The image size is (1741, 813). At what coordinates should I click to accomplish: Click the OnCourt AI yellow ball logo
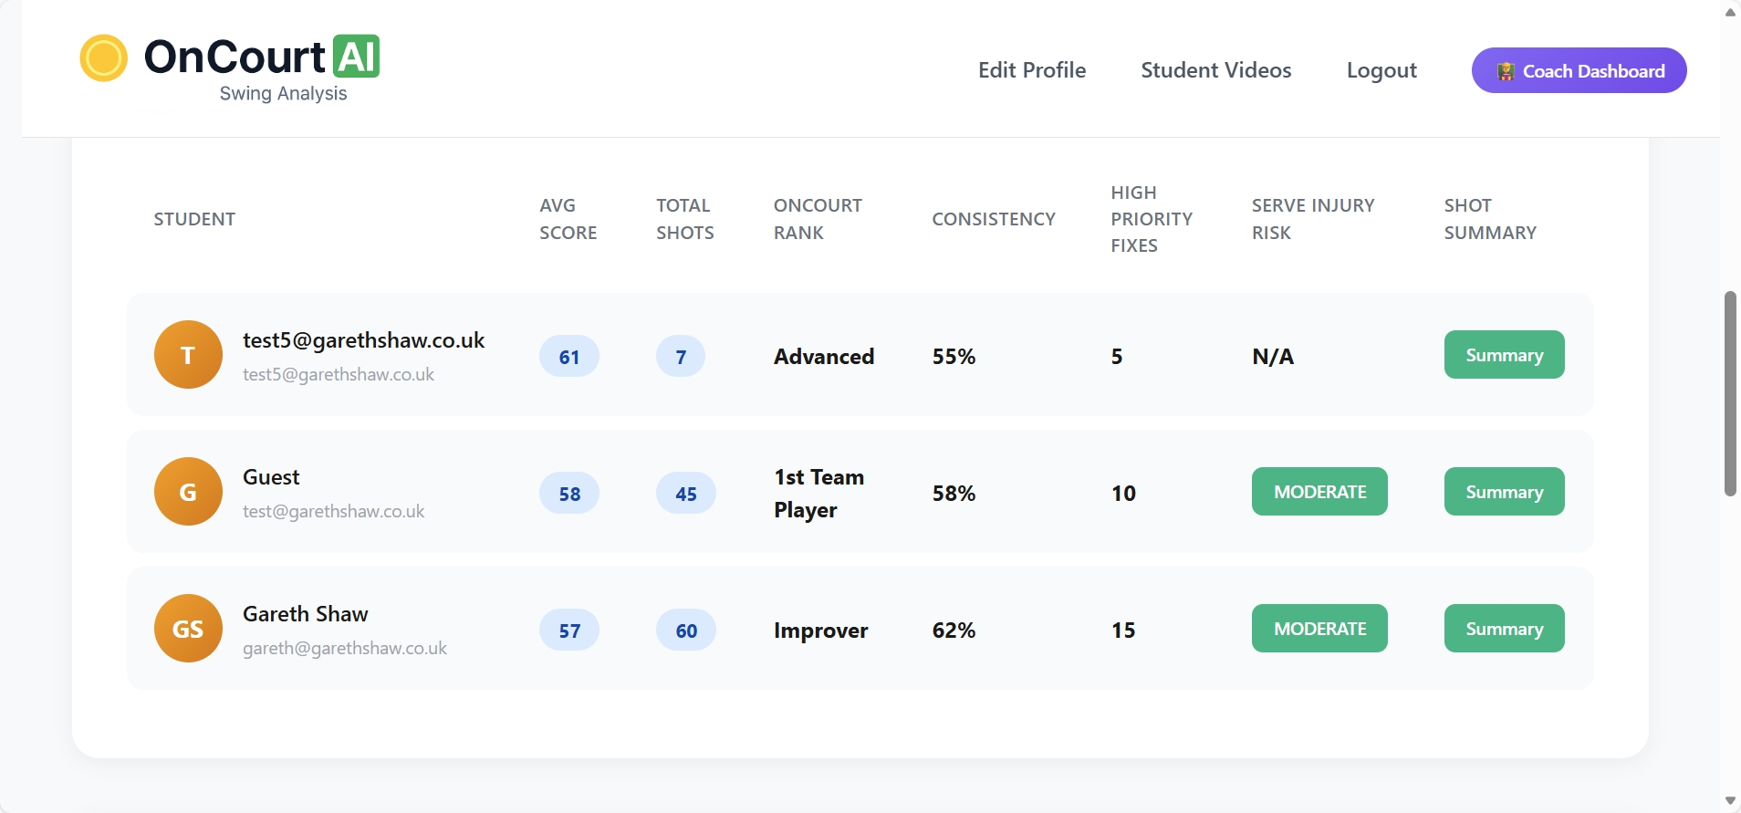coord(103,58)
